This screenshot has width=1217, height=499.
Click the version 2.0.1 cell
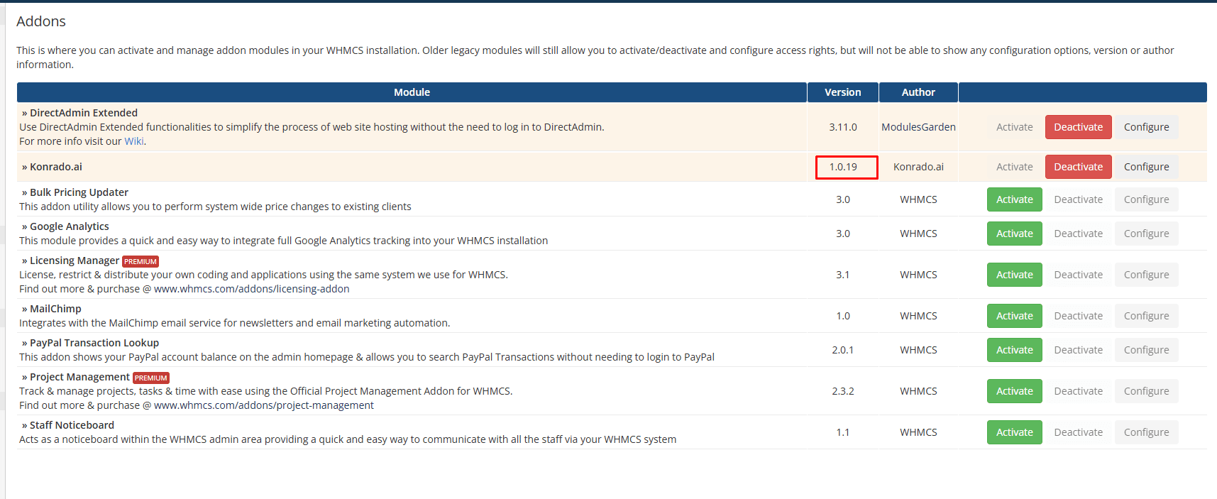(843, 350)
